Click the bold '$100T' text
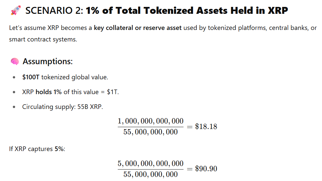The width and height of the screenshot is (322, 181). click(31, 77)
